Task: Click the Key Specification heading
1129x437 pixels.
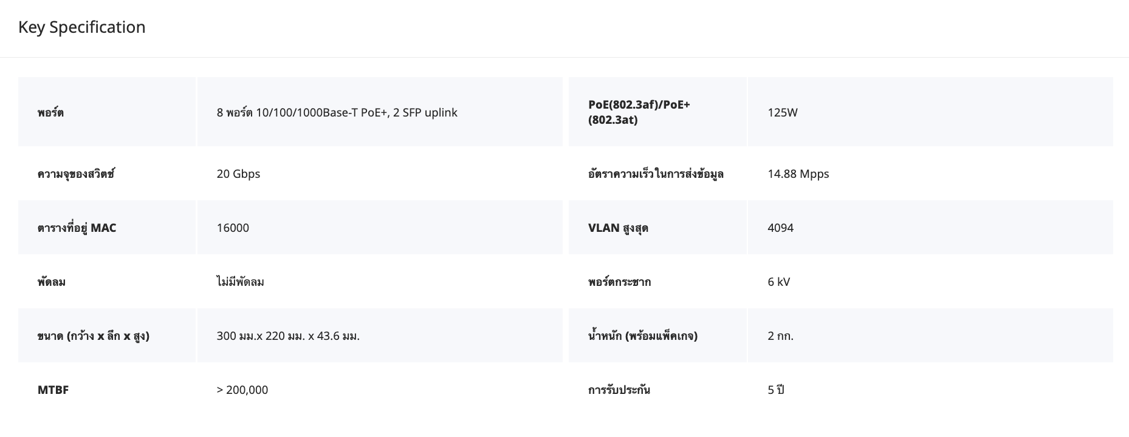Action: (x=82, y=27)
